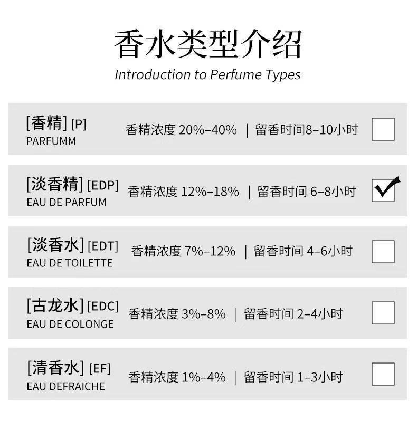This screenshot has height=430, width=417.
Task: Check the Parfum [P] checkbox
Action: coord(383,129)
